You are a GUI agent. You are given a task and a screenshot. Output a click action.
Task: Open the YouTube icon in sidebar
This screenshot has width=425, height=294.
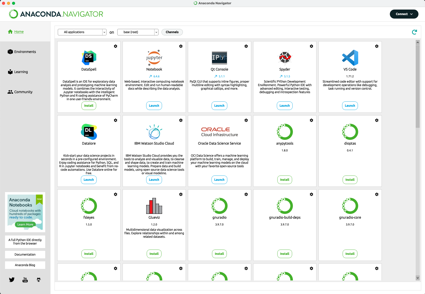tap(25, 280)
